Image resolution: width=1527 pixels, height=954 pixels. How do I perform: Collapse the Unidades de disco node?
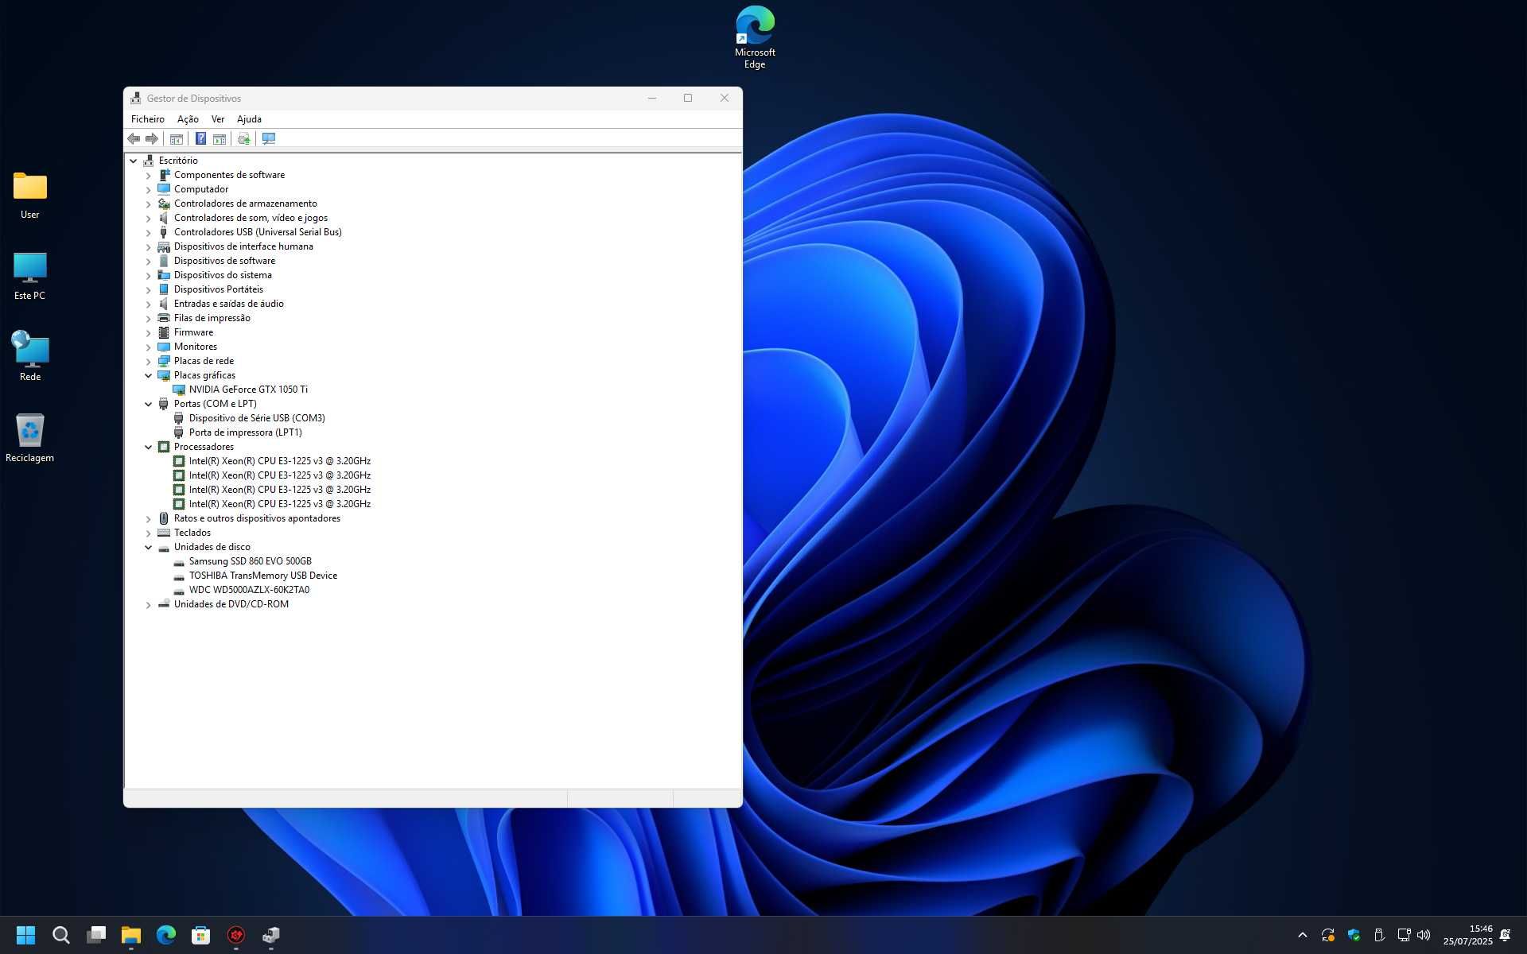click(148, 547)
